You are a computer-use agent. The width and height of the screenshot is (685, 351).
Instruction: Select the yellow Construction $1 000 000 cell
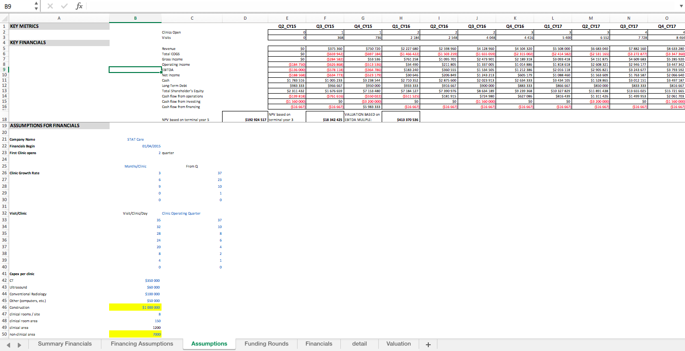pyautogui.click(x=135, y=307)
